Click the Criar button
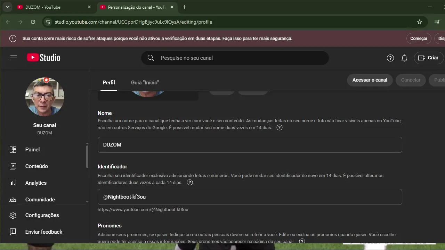This screenshot has height=250, width=445. coord(428,58)
